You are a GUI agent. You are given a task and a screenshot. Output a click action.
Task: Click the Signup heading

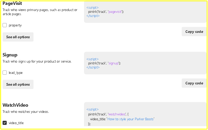click(x=10, y=55)
